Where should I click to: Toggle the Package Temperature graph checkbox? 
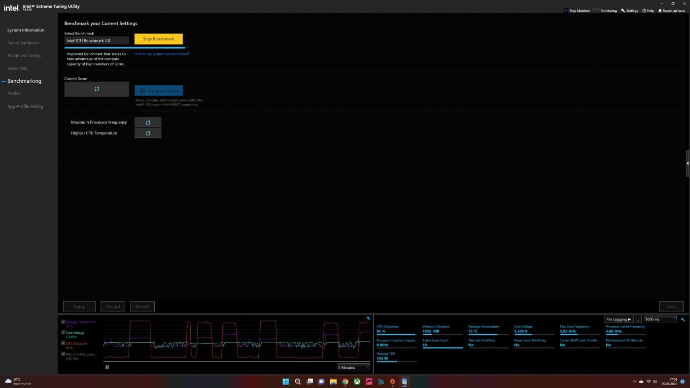pos(63,322)
